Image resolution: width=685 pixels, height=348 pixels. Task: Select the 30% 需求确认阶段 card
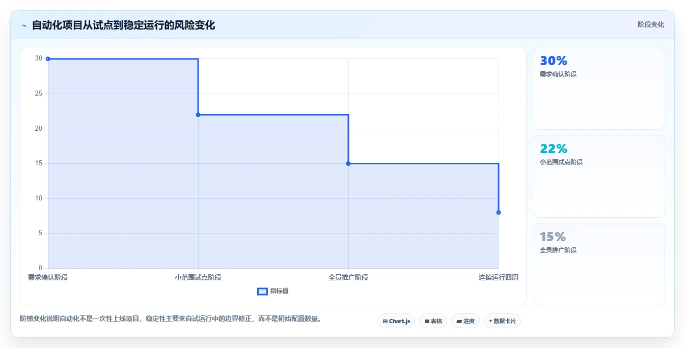(x=598, y=89)
